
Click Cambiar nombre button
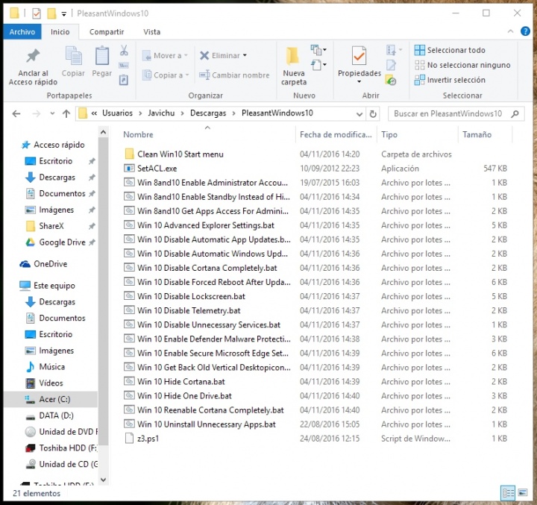(x=234, y=75)
